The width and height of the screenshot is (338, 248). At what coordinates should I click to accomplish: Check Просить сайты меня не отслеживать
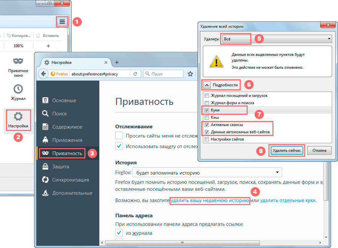119,136
